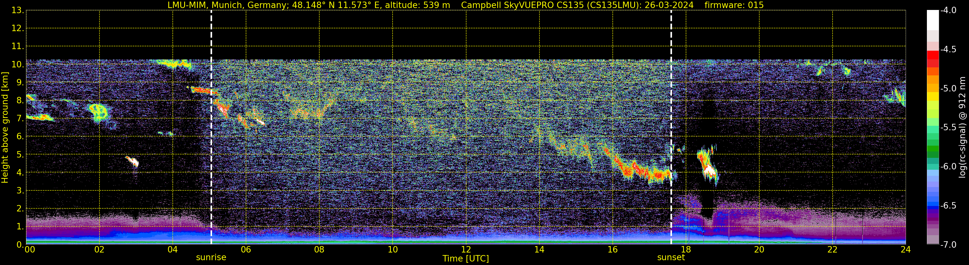This screenshot has height=265, width=969.
Task: Pick the yellow band in the colorbar
Action: click(933, 97)
